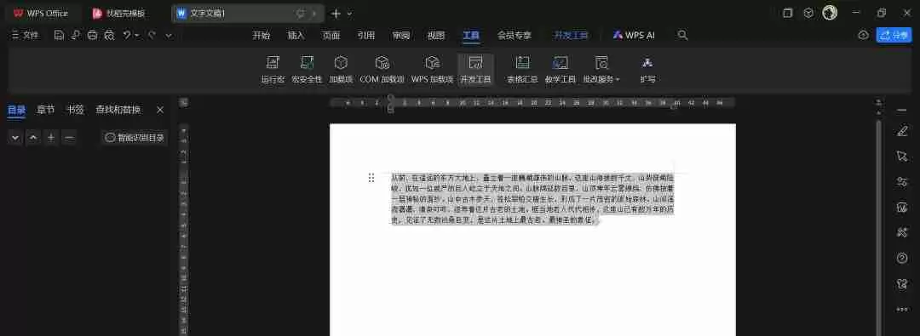Print the document via printer icon

[x=92, y=35]
